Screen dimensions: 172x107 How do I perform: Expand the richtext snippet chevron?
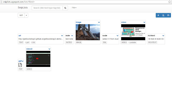(x=164, y=36)
